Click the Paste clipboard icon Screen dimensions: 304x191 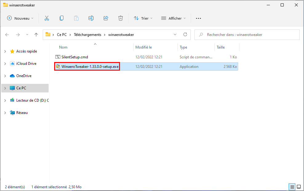[76, 18]
